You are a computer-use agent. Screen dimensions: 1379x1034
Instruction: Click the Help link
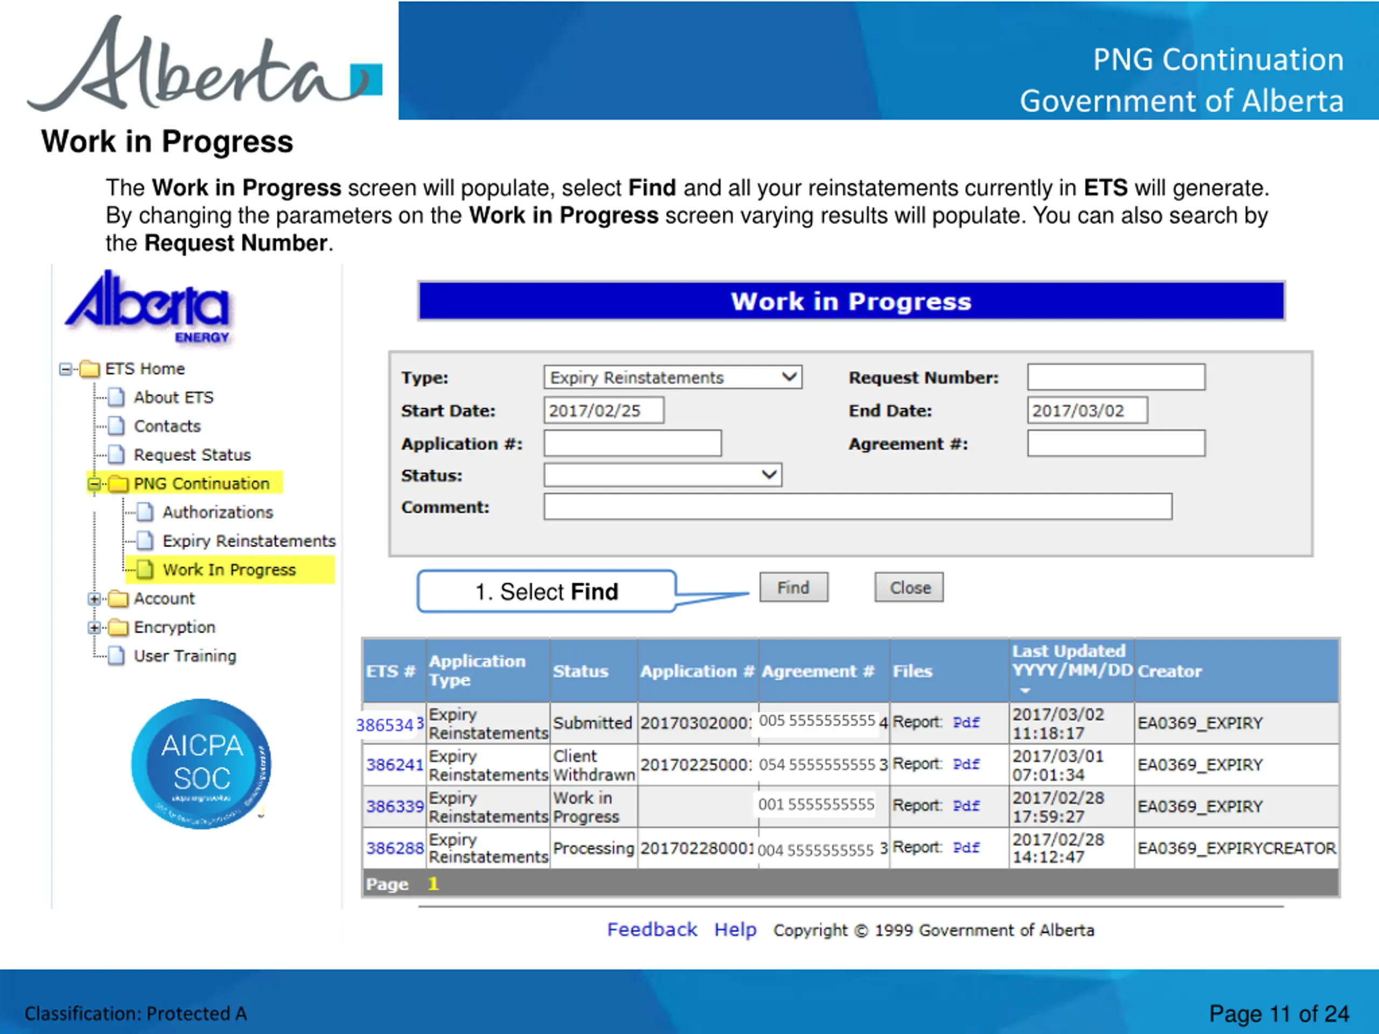coord(735,930)
